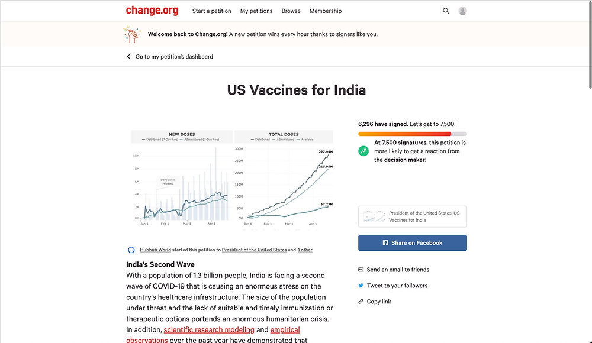Click the change.org logo
This screenshot has width=592, height=343.
(x=152, y=10)
